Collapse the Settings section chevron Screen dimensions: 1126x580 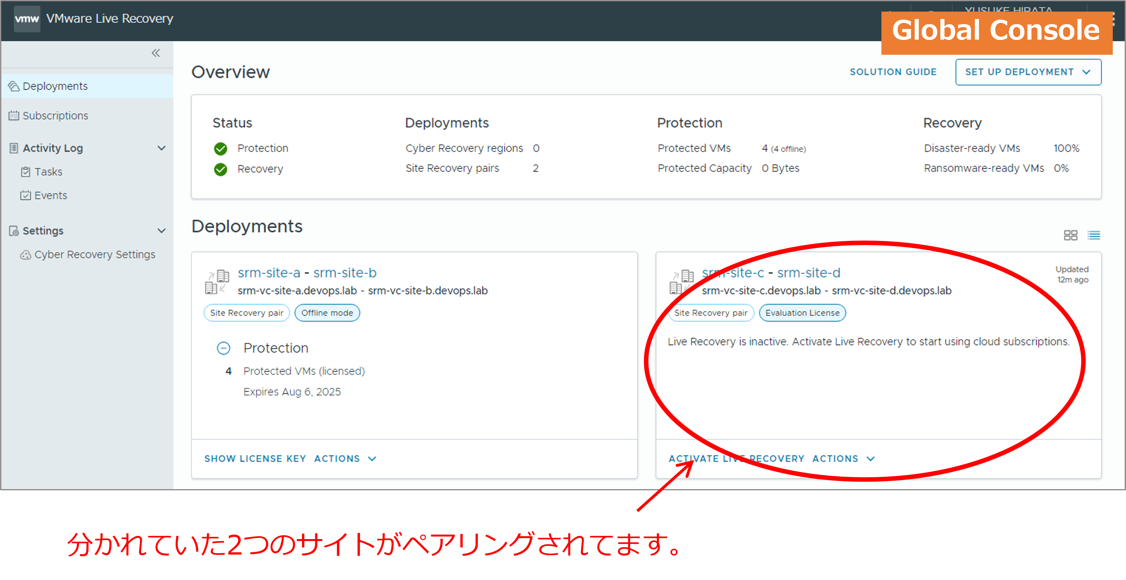[161, 231]
